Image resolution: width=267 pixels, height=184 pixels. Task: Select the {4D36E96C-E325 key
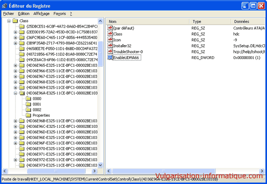[x=62, y=126]
